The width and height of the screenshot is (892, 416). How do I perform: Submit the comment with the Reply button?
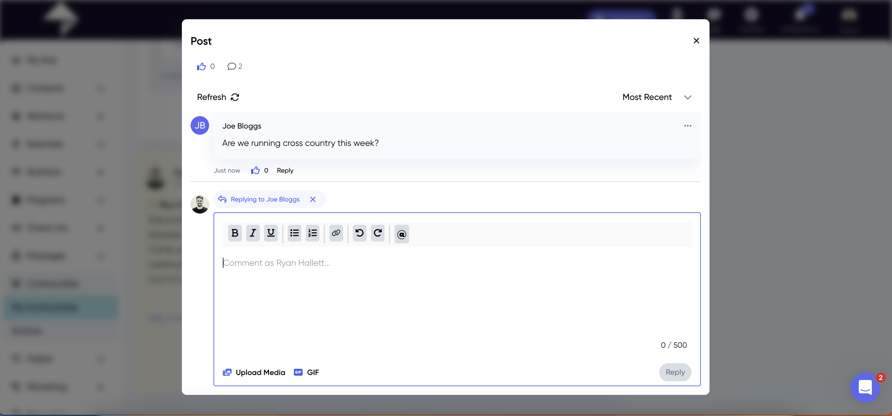675,372
